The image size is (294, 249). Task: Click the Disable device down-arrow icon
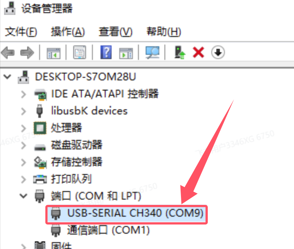(218, 52)
